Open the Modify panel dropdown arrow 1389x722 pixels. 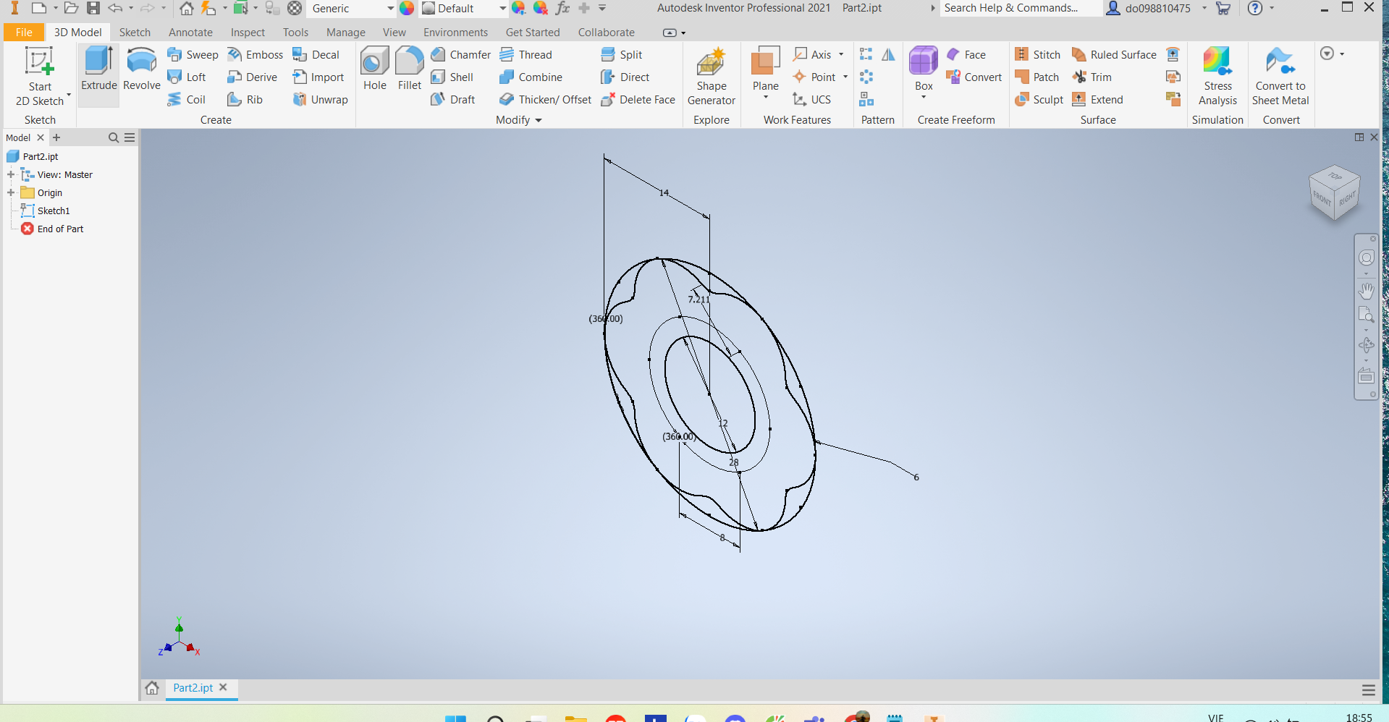pyautogui.click(x=539, y=120)
